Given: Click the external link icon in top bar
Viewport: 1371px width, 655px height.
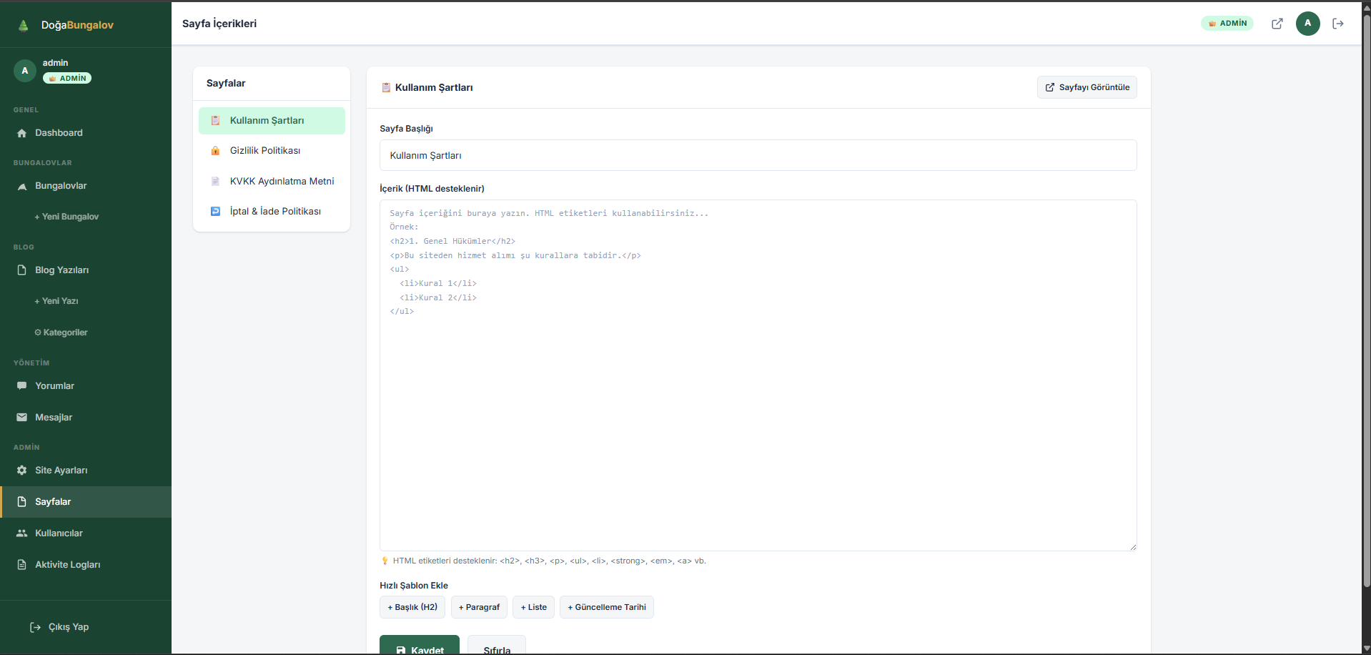Looking at the screenshot, I should pos(1277,24).
